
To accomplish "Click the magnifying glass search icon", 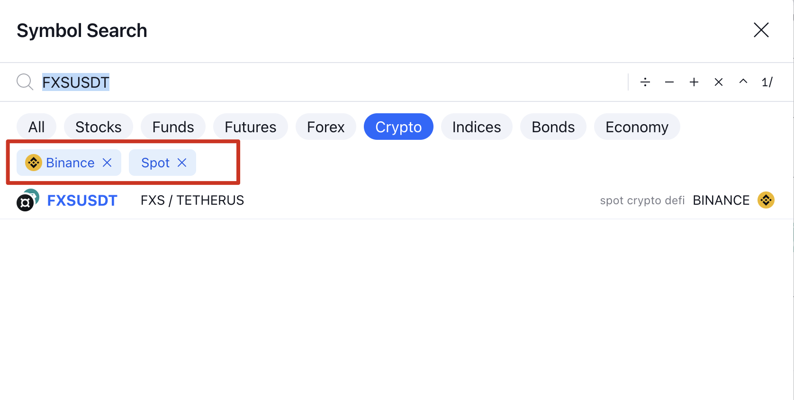I will tap(24, 82).
